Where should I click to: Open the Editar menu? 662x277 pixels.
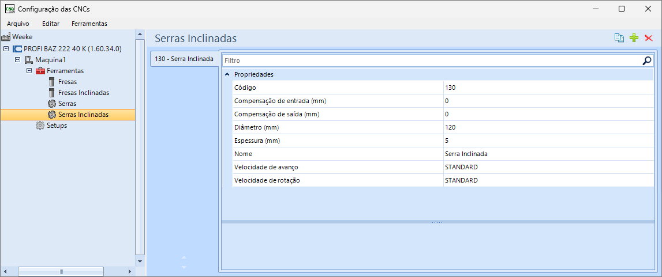[51, 24]
